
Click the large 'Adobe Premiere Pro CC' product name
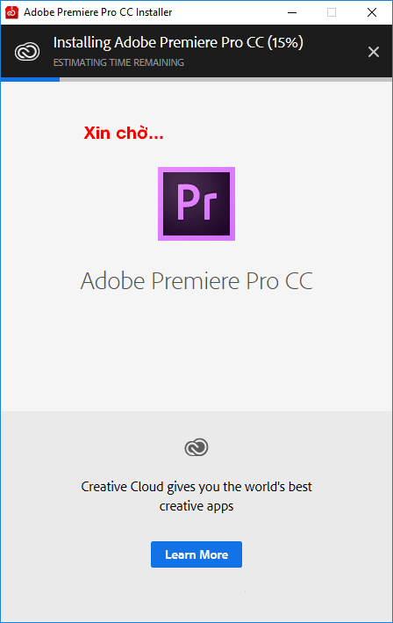[x=196, y=281]
